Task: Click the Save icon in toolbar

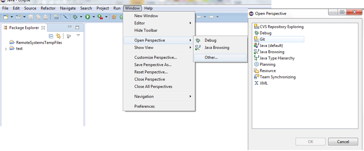Action: [x=31, y=17]
